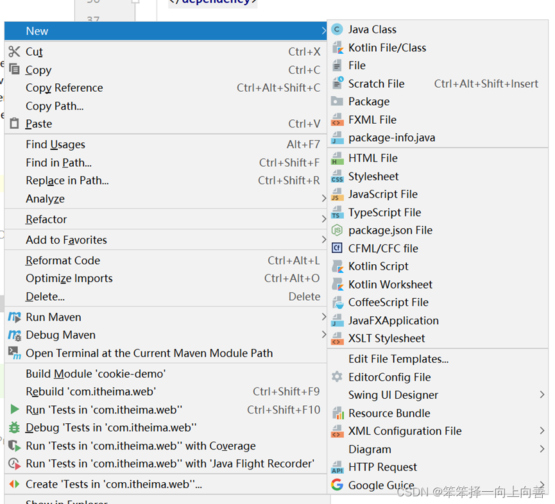The width and height of the screenshot is (555, 504).
Task: Click the Open Terminal Maven icon
Action: [x=15, y=353]
